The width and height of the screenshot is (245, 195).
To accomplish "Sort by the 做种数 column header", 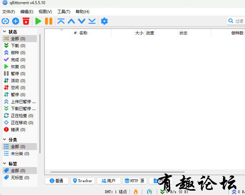I will click(x=228, y=33).
